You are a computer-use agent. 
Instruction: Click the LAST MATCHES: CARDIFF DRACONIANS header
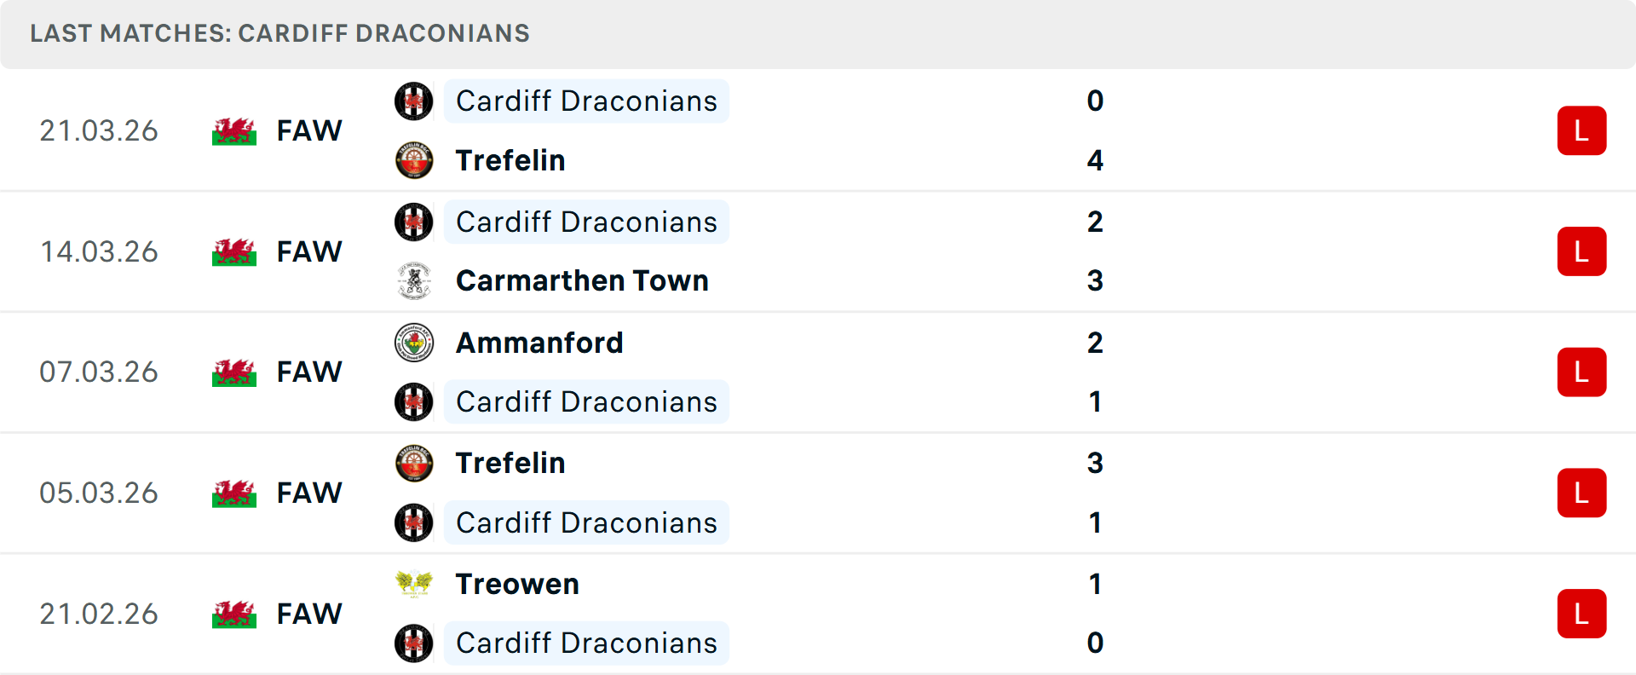[279, 33]
